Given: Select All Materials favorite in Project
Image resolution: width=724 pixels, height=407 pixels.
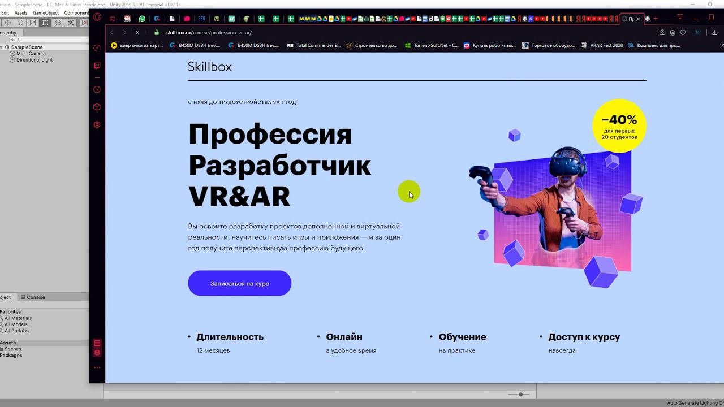Looking at the screenshot, I should tap(18, 318).
